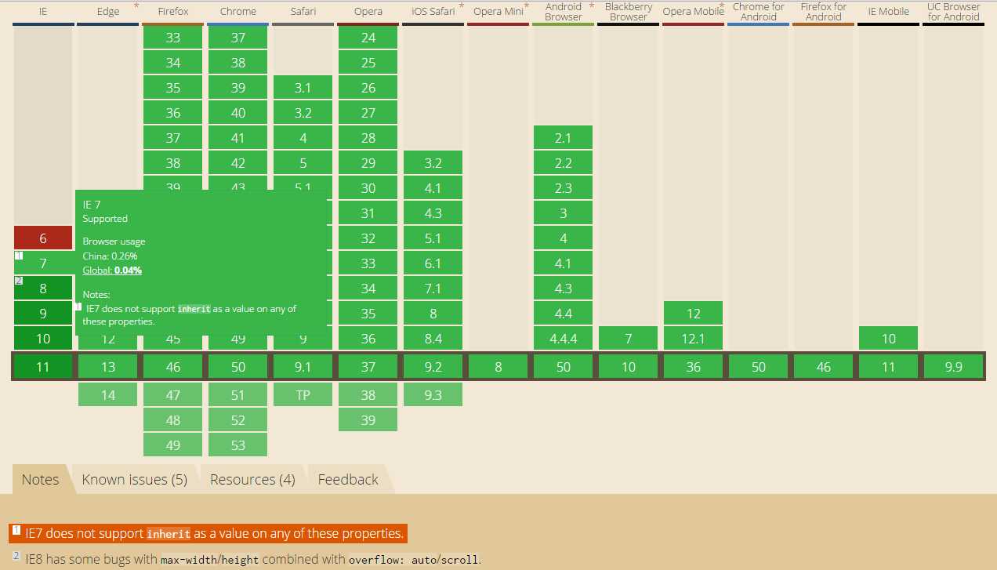
Task: Select the UC Browser 9.9 version cell
Action: (954, 367)
